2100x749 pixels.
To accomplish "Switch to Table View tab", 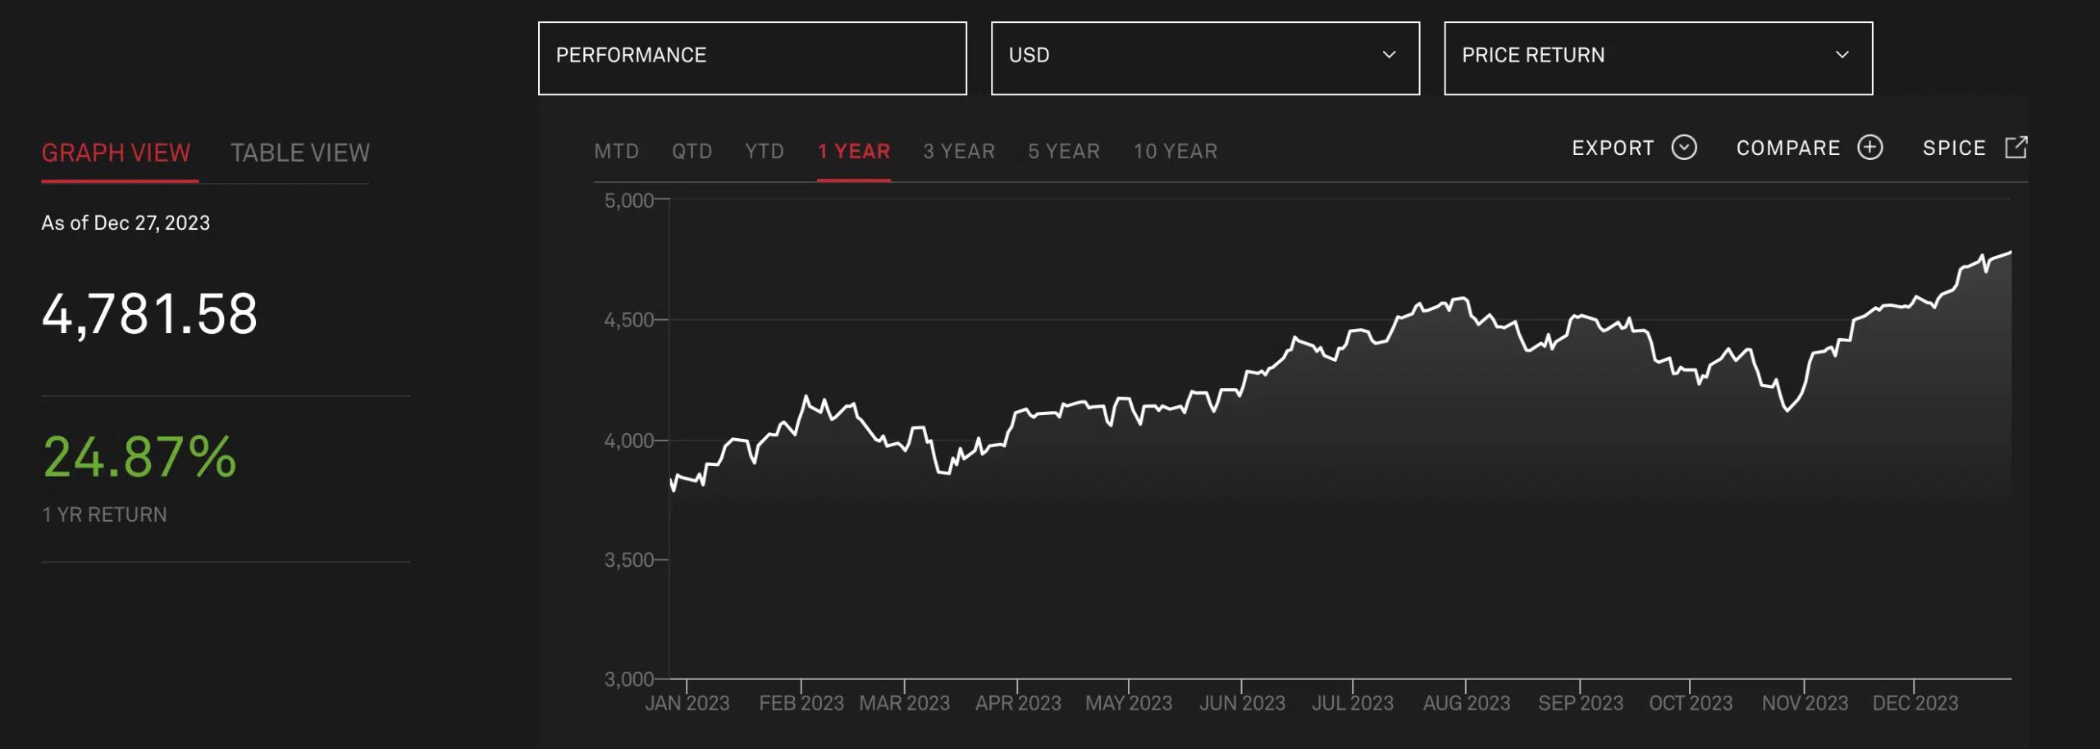I will tap(299, 153).
